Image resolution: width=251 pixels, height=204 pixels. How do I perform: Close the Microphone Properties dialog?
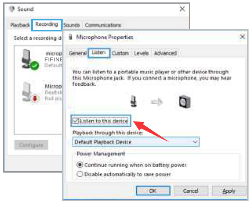tap(242, 37)
